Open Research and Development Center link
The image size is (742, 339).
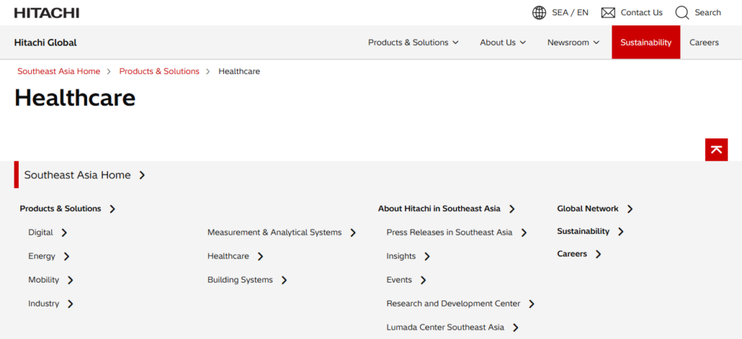454,304
